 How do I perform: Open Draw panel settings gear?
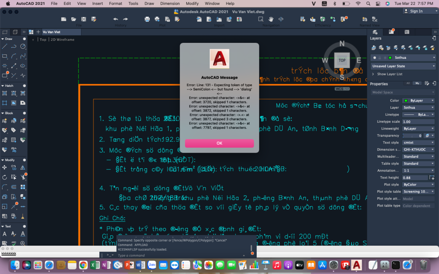coord(24,39)
